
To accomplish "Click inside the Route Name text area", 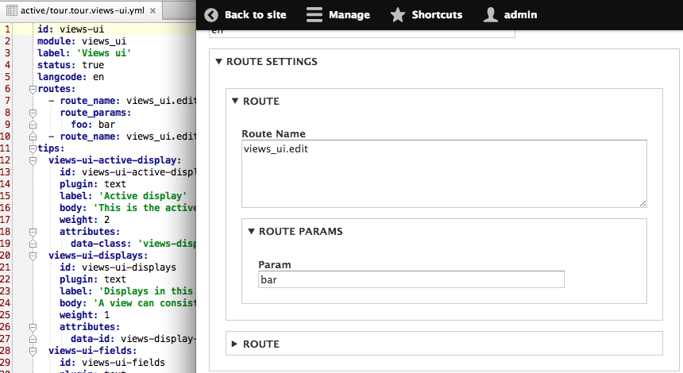I will pyautogui.click(x=444, y=174).
